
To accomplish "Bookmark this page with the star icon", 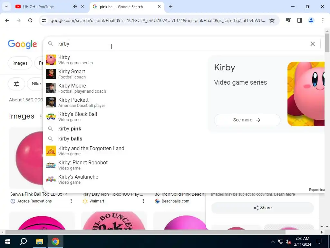I will coord(272,20).
